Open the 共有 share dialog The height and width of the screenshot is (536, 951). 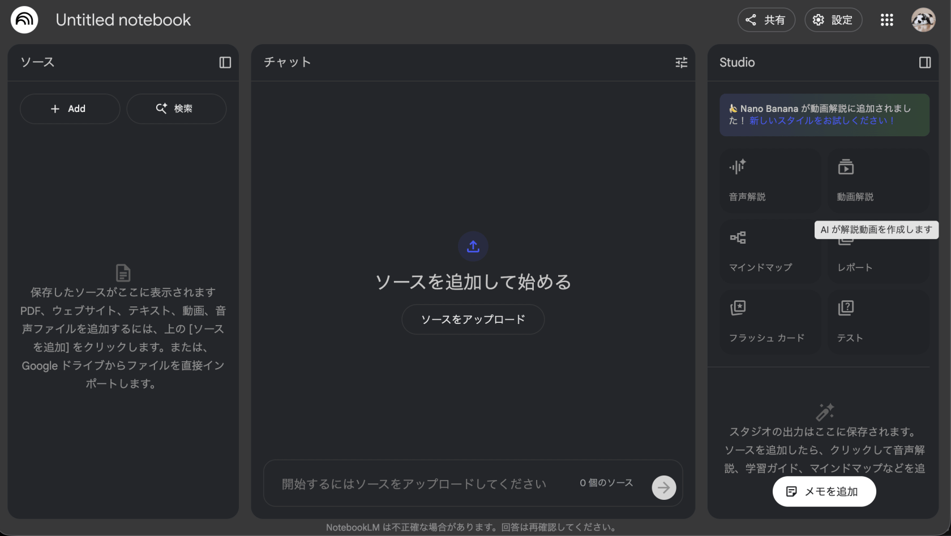766,20
